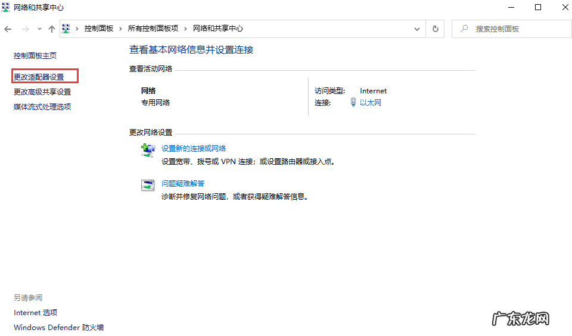This screenshot has height=336, width=572.
Task: Refresh the page with the refresh icon
Action: tap(435, 29)
